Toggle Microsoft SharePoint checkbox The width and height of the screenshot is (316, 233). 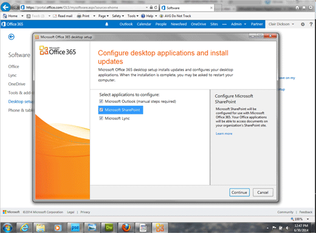(x=101, y=110)
